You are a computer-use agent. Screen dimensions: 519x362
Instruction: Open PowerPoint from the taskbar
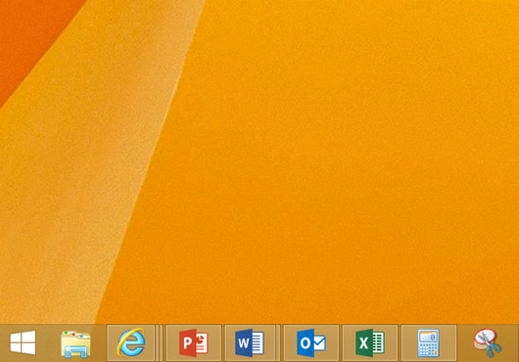pyautogui.click(x=194, y=342)
